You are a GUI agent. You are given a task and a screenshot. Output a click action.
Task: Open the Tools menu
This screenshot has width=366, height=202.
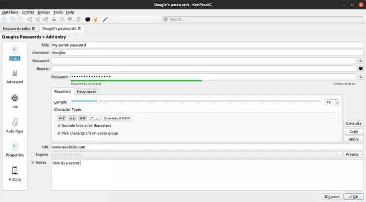pyautogui.click(x=58, y=12)
